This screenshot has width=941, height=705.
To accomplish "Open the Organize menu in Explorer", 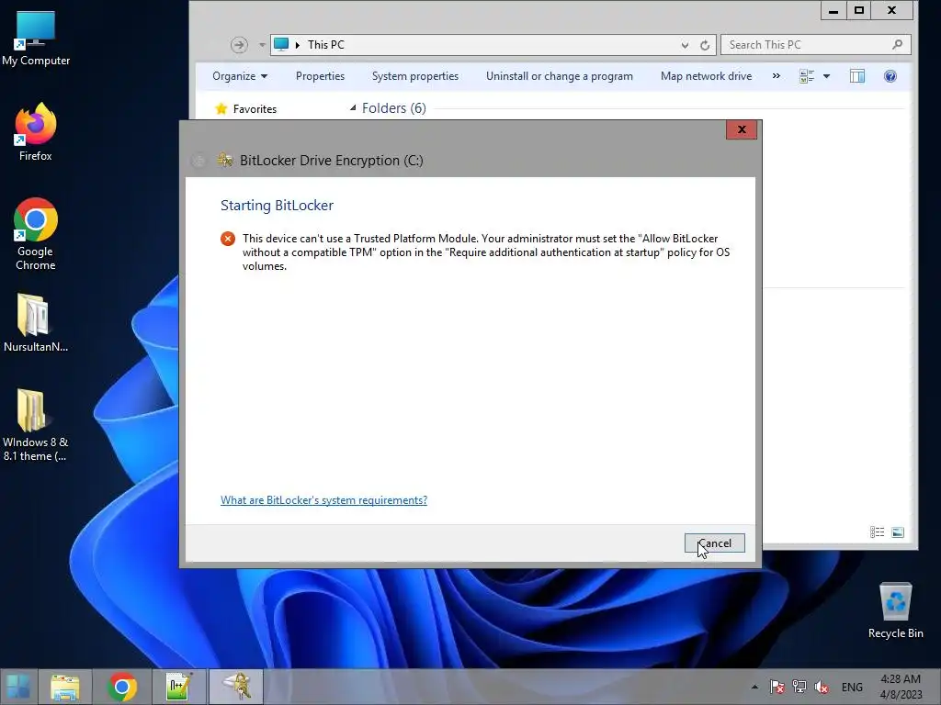I will click(240, 76).
